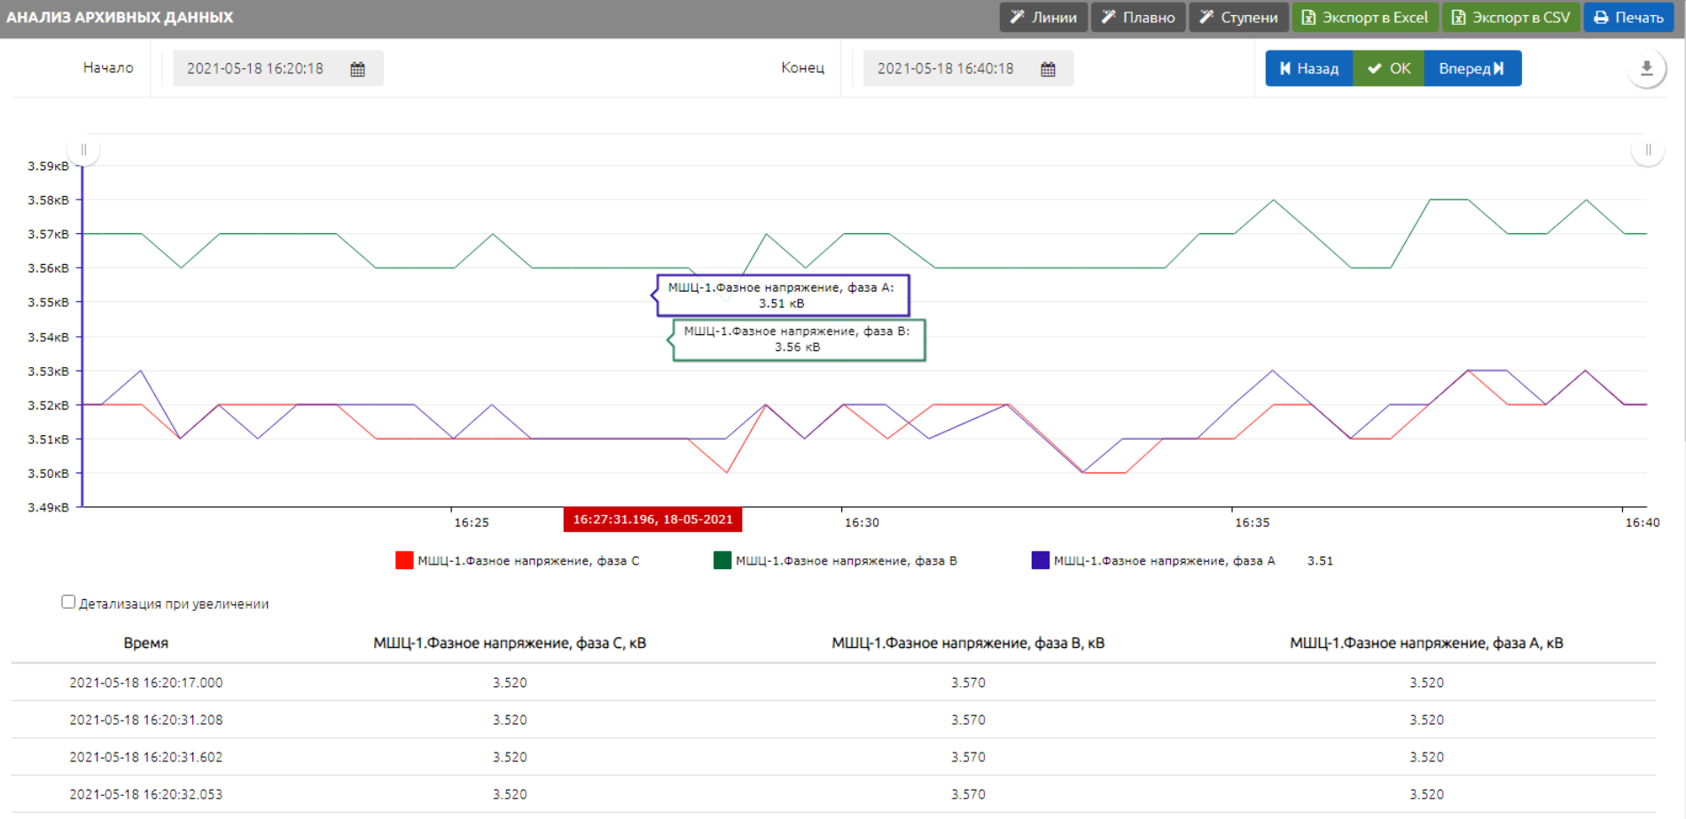Click the right chart range slider handle
Viewport: 1686px width, 819px height.
(x=1648, y=150)
